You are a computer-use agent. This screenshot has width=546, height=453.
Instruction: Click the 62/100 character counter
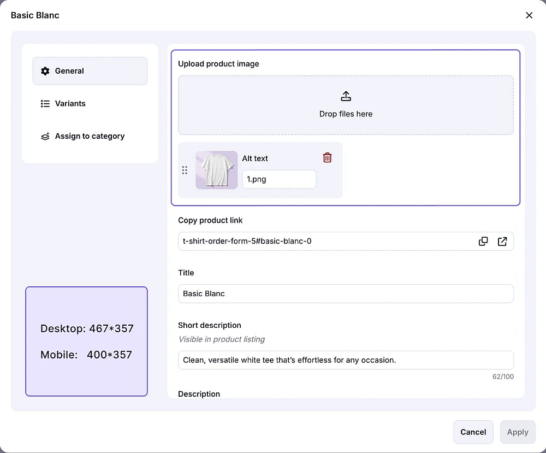(x=503, y=376)
